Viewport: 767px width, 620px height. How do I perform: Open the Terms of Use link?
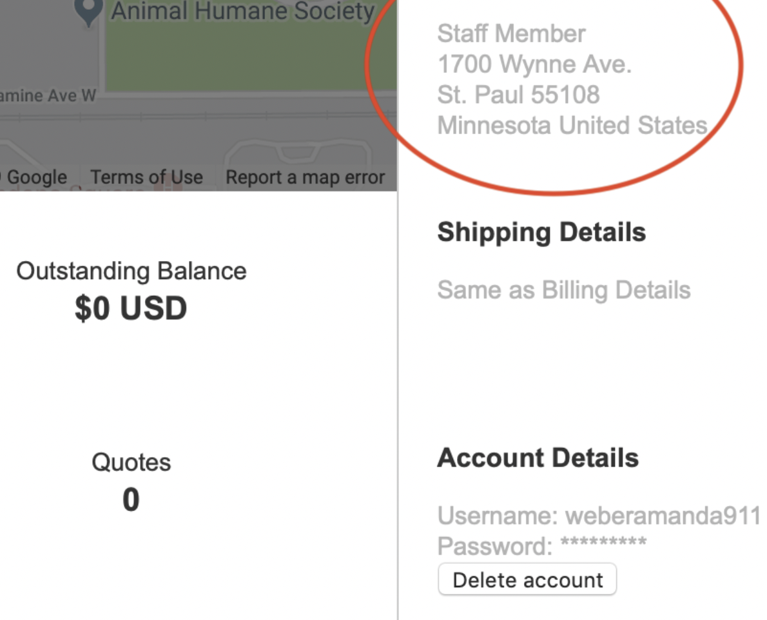146,177
